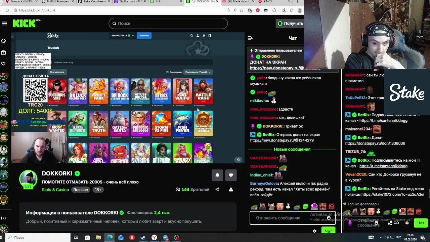430x242 pixels.
Task: Click the '18+' tag
Action: point(98,190)
